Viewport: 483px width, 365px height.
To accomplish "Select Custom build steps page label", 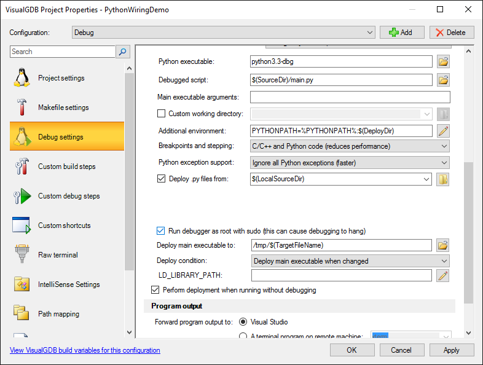I will 67,167.
